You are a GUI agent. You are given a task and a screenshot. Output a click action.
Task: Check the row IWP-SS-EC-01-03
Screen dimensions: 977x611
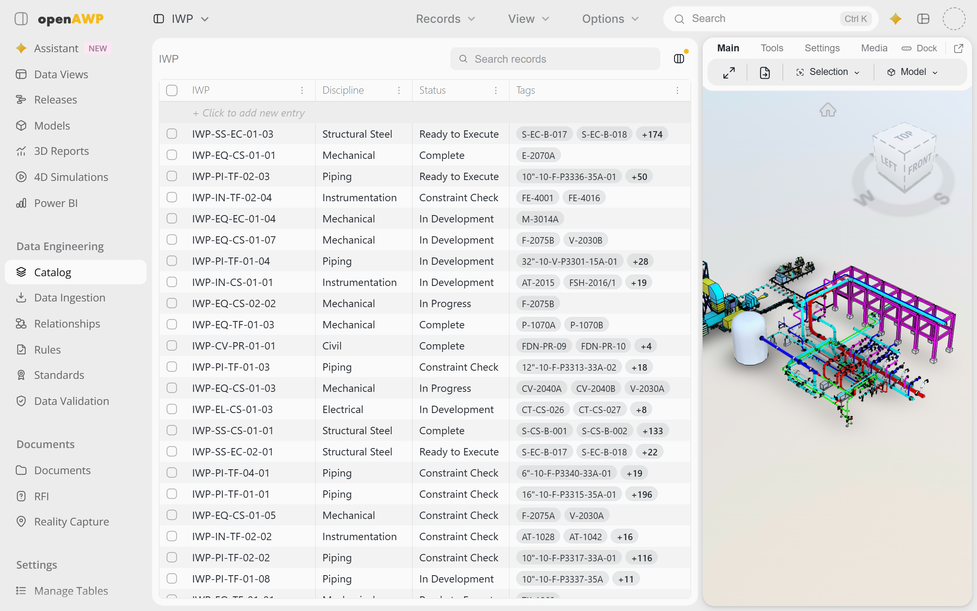pyautogui.click(x=172, y=134)
